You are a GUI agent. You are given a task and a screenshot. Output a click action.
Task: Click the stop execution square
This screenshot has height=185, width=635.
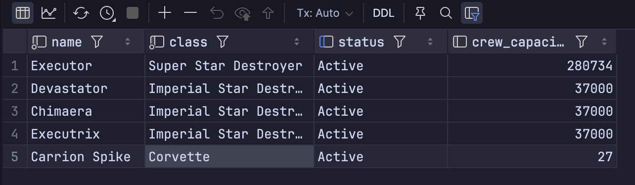(133, 13)
